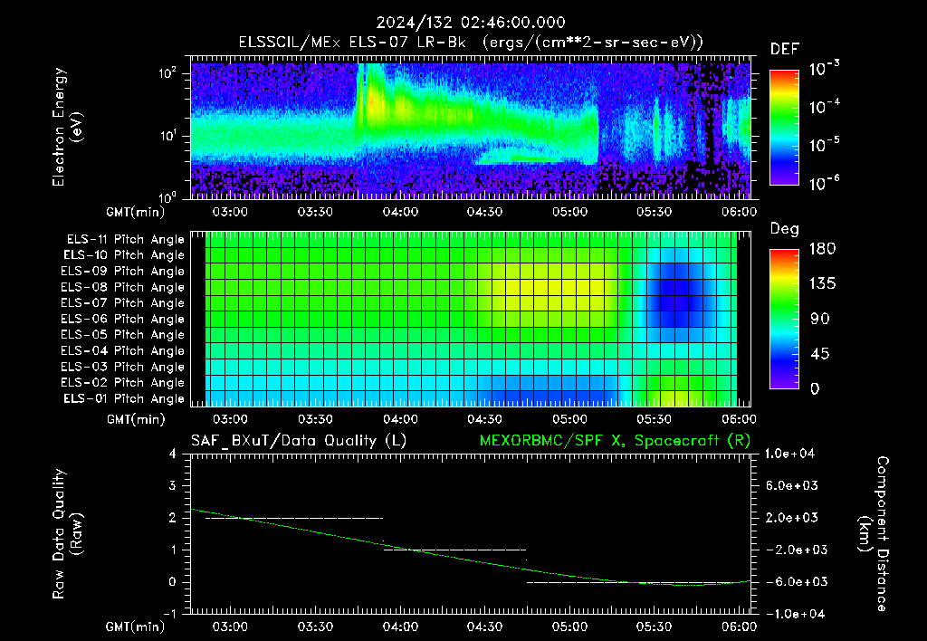Click the Raw Data Quality (Raw) axis label
Screen dimensions: 927x641
pos(67,534)
